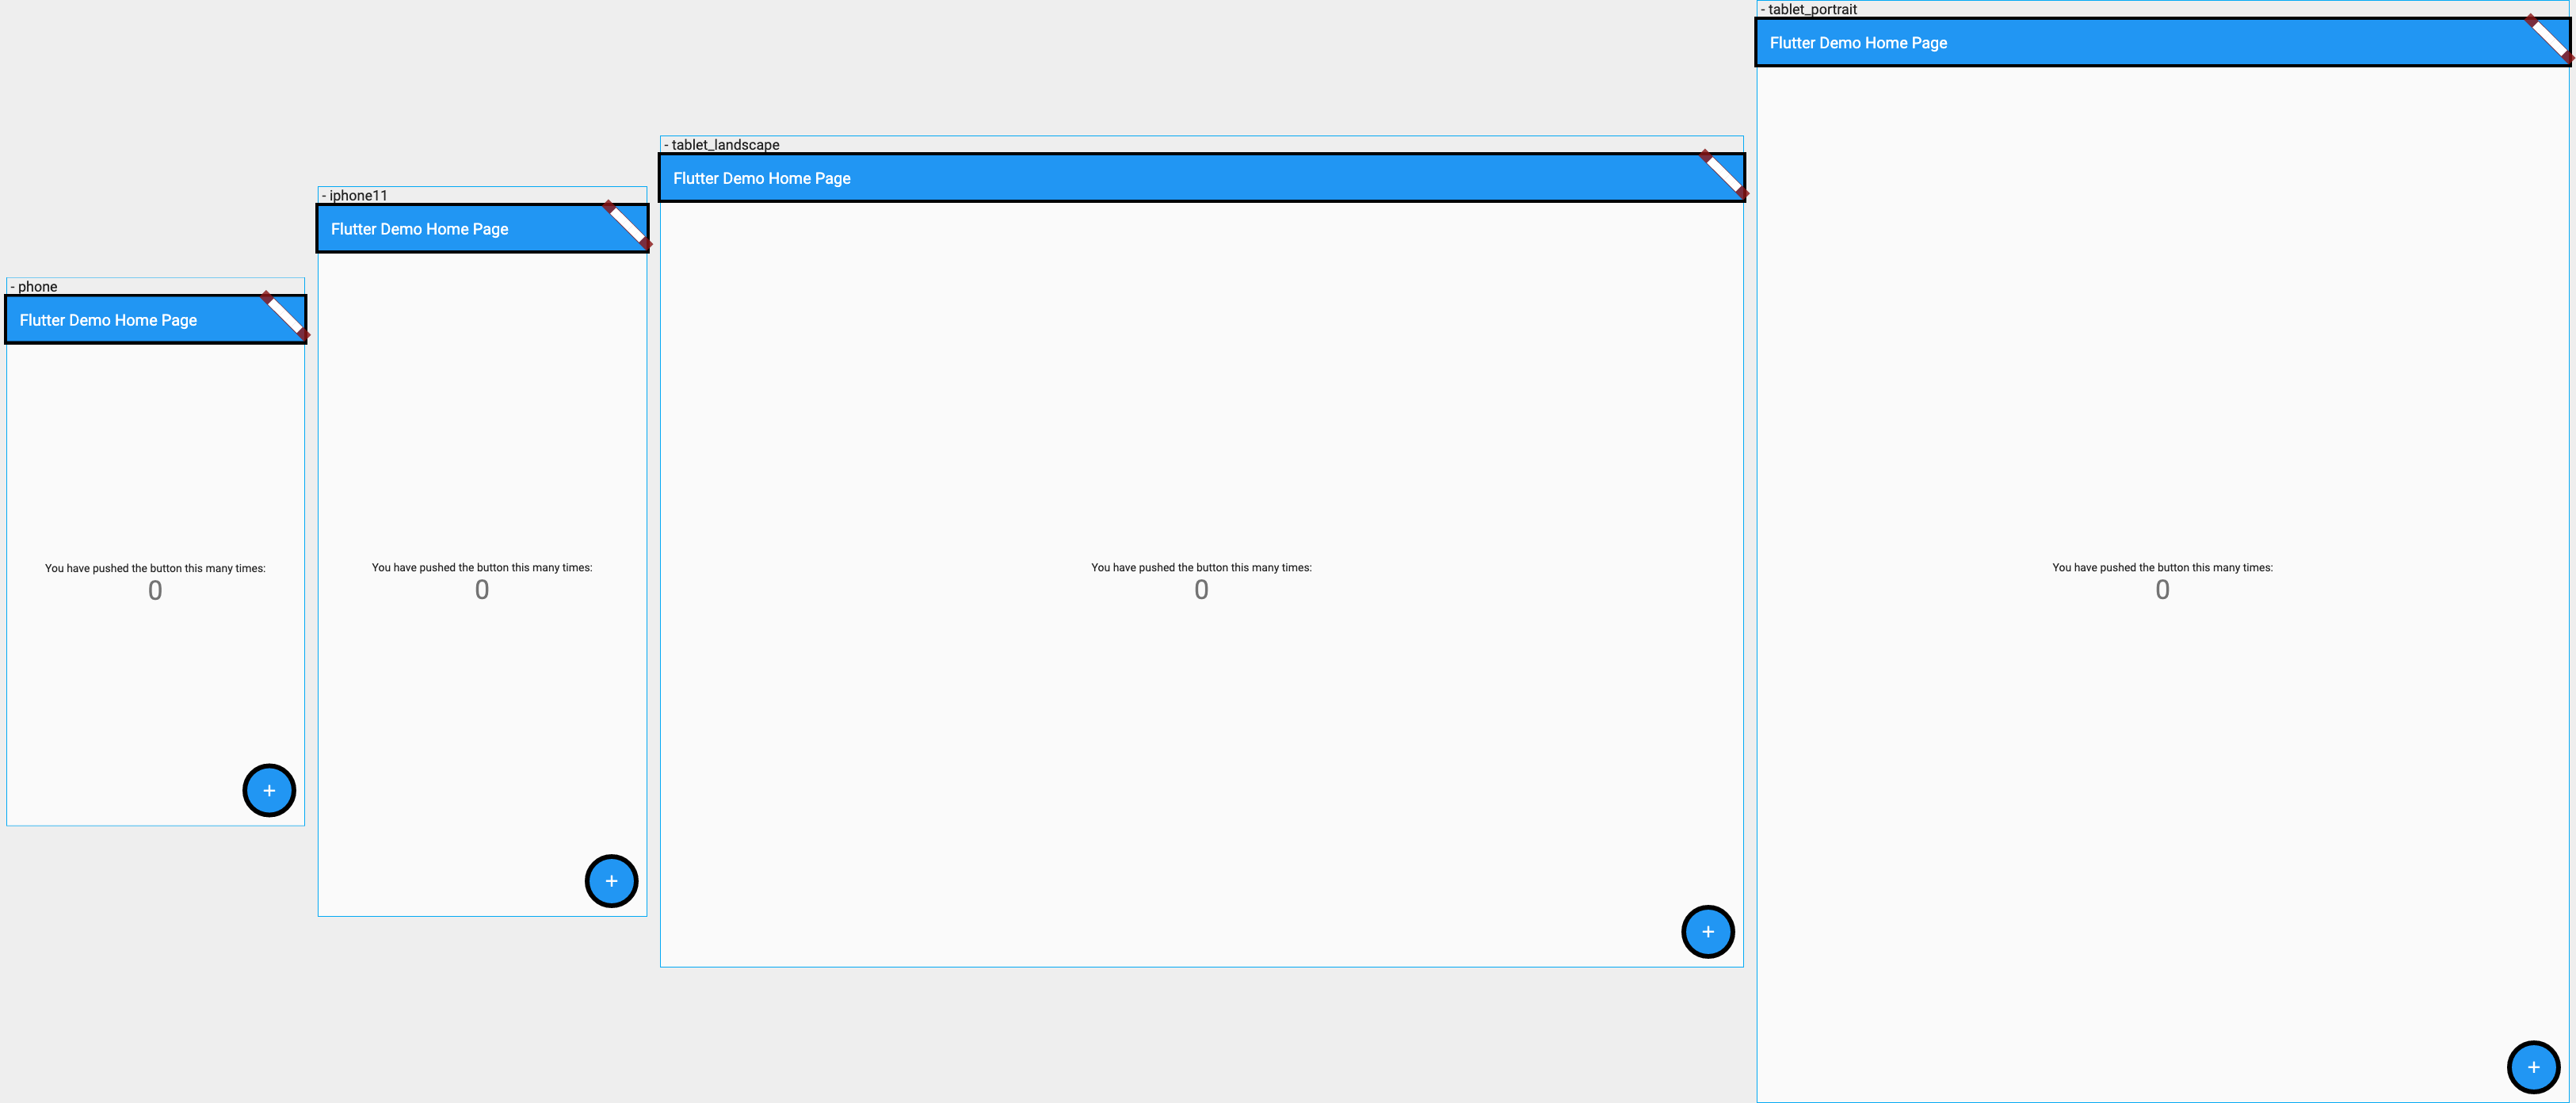The width and height of the screenshot is (2576, 1103).
Task: Click the iphone11 app bar title text
Action: tap(419, 229)
